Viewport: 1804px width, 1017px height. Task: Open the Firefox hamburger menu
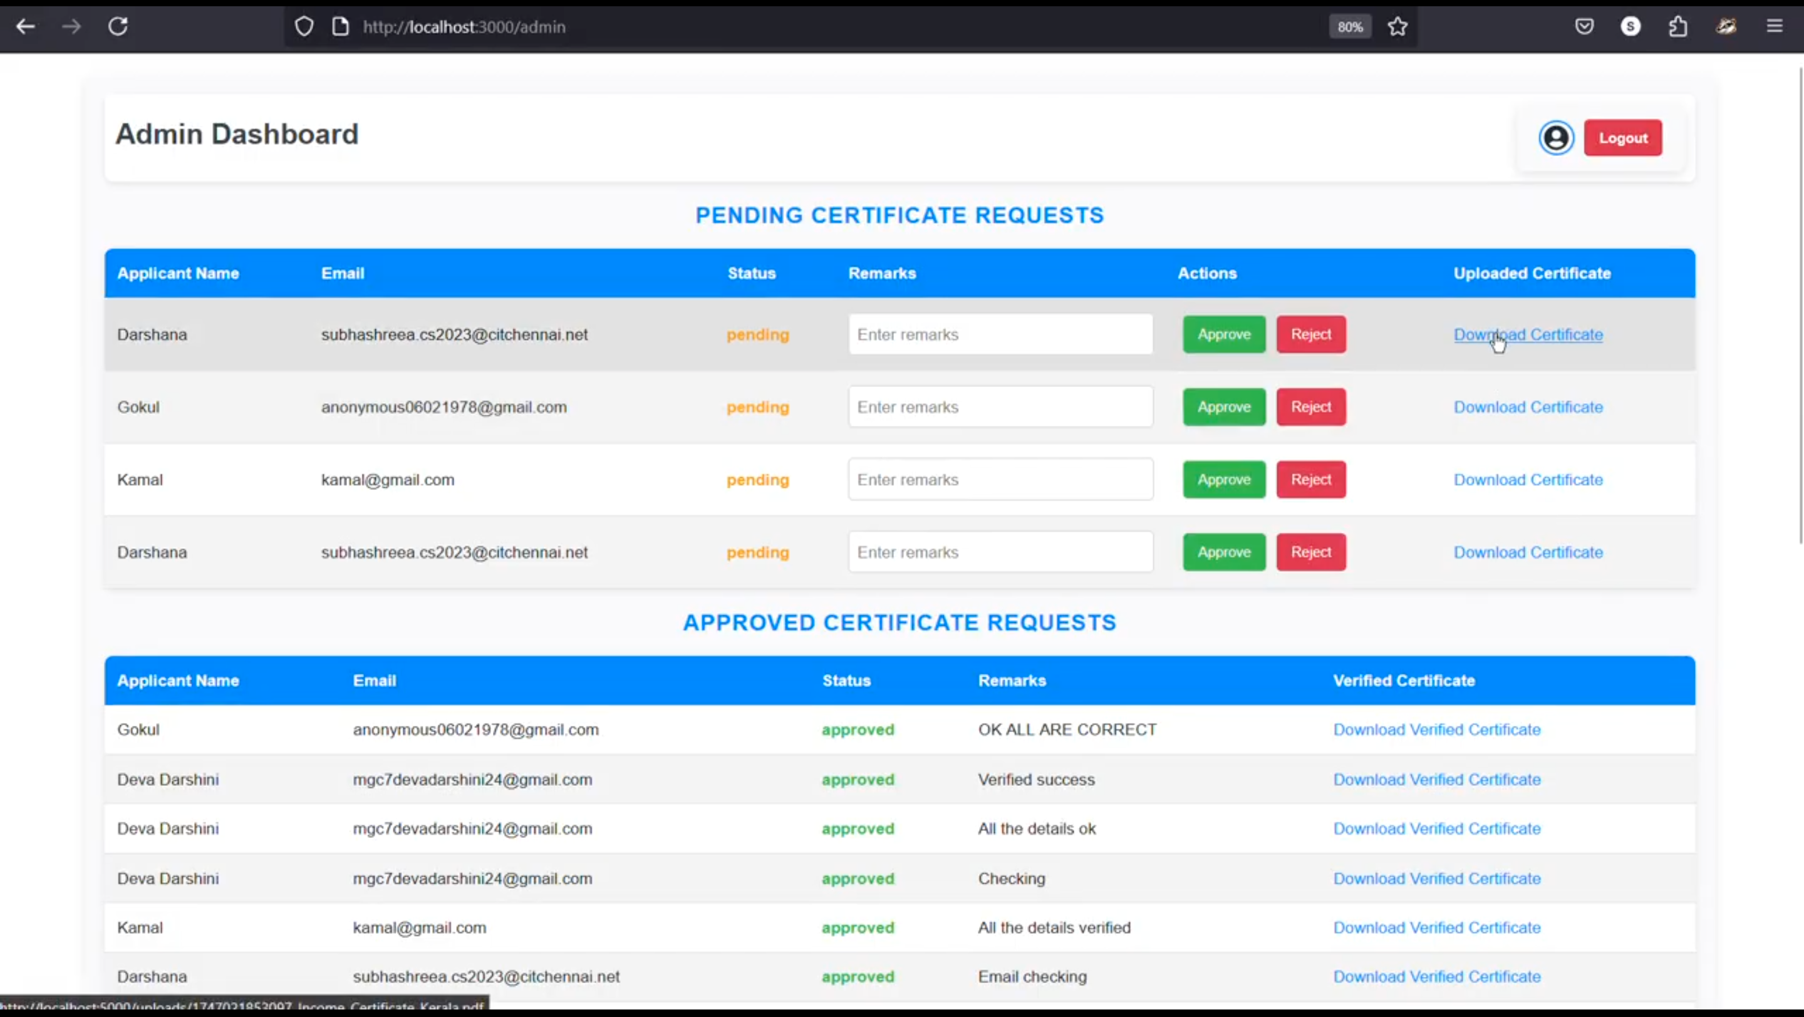tap(1774, 26)
